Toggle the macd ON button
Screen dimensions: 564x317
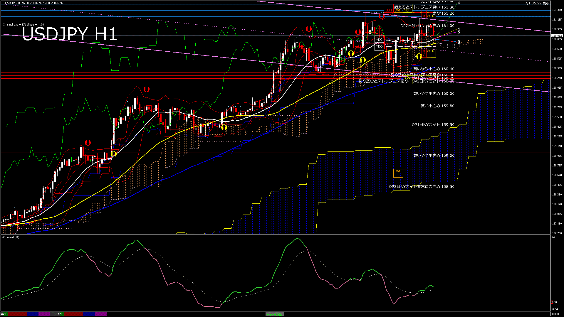pyautogui.click(x=275, y=314)
